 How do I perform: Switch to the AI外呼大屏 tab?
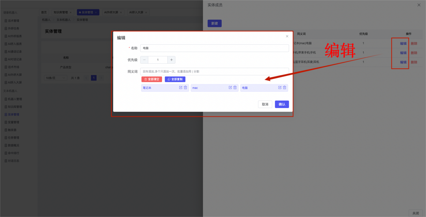pos(111,12)
